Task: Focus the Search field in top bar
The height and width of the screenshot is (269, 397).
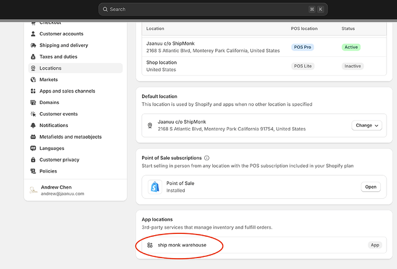Action: click(213, 9)
